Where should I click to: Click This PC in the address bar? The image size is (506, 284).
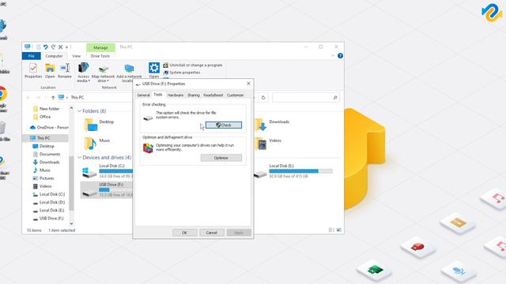coord(77,97)
